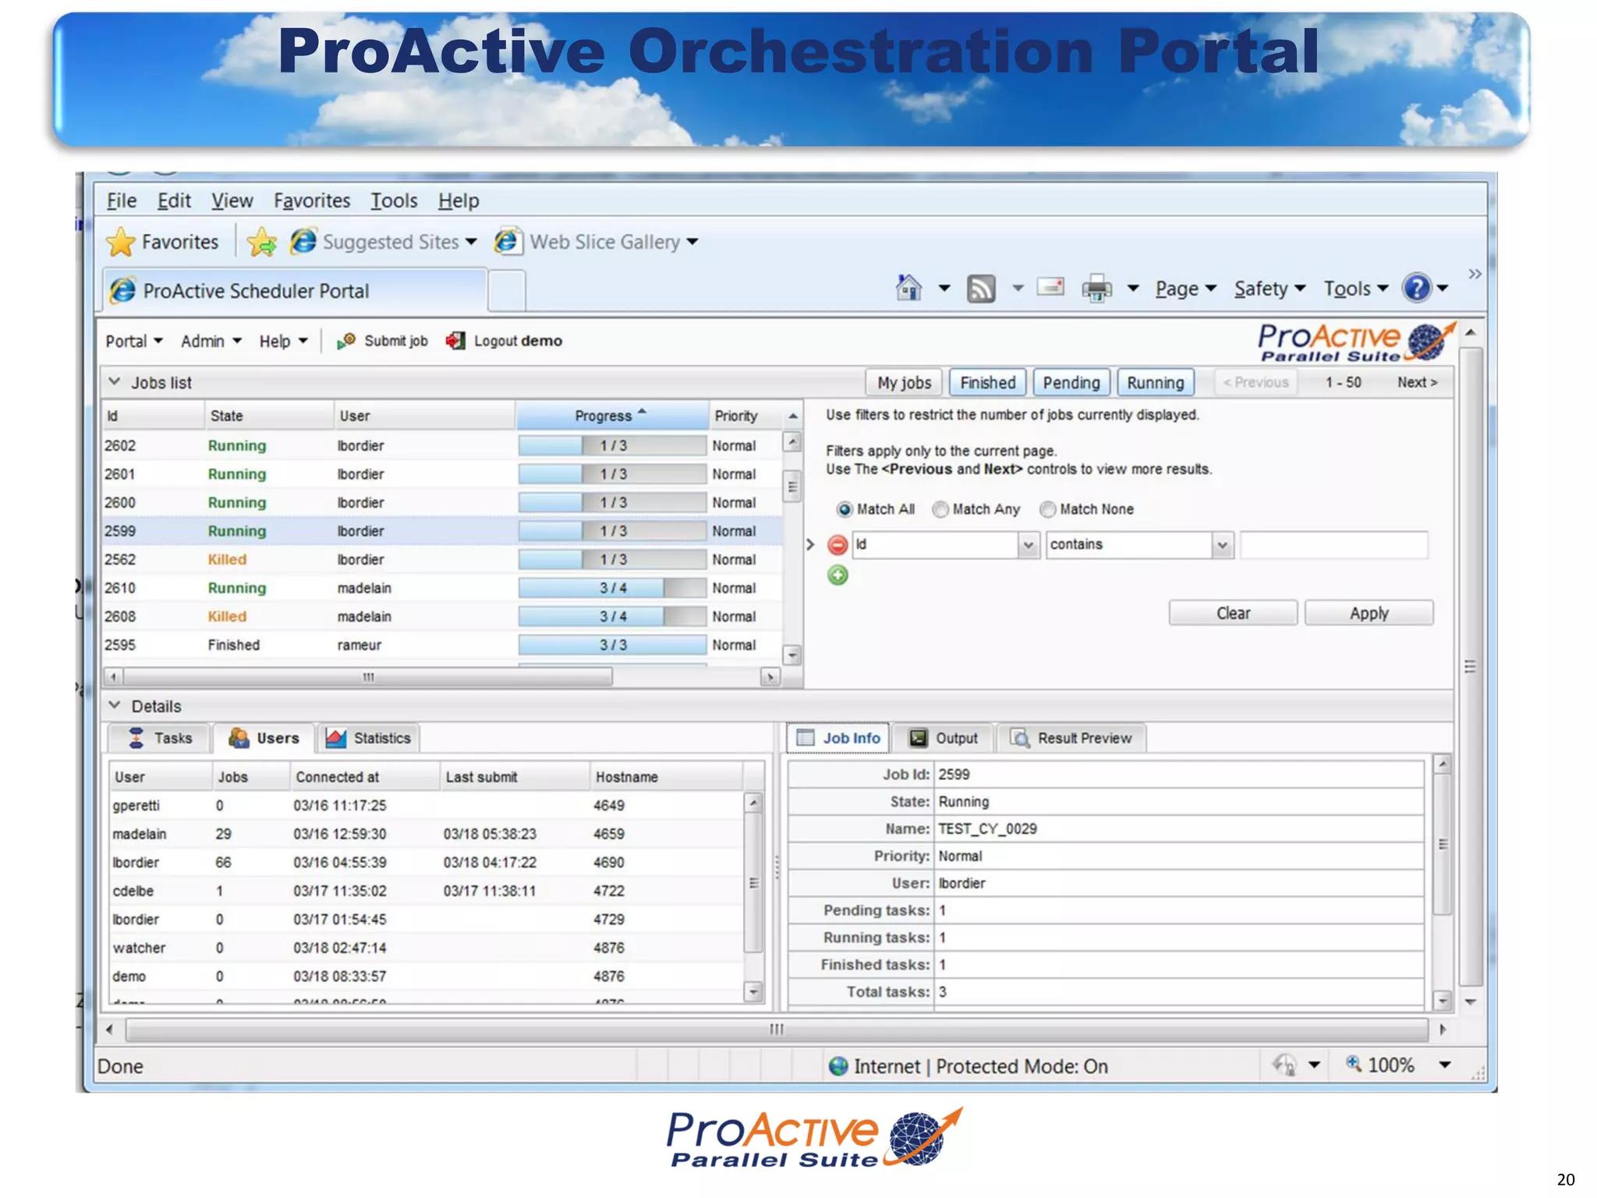Click the printer icon in toolbar
The width and height of the screenshot is (1597, 1198).
tap(1096, 289)
